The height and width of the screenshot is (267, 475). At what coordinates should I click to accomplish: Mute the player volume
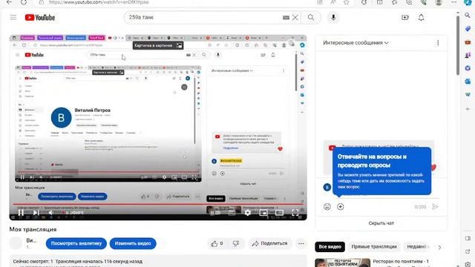tap(51, 213)
